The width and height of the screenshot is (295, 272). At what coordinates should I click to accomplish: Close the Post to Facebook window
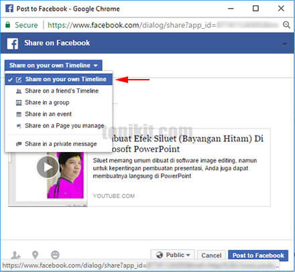click(281, 9)
